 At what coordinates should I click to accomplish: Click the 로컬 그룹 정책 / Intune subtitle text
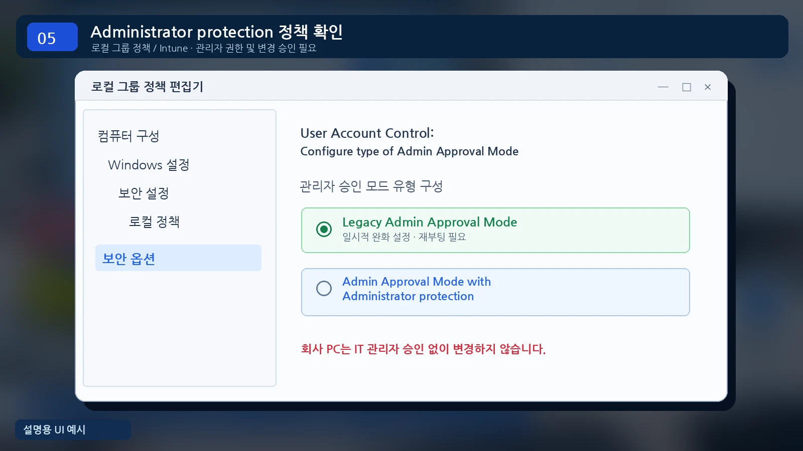204,48
